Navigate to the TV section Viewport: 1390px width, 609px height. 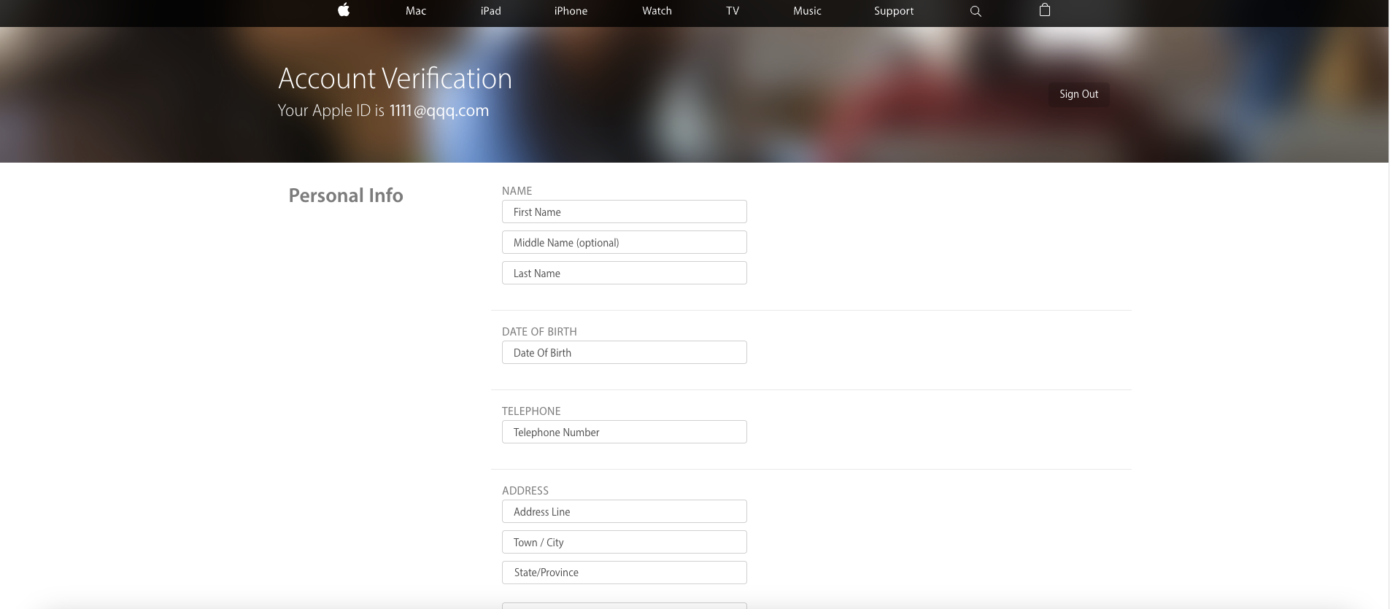[733, 11]
